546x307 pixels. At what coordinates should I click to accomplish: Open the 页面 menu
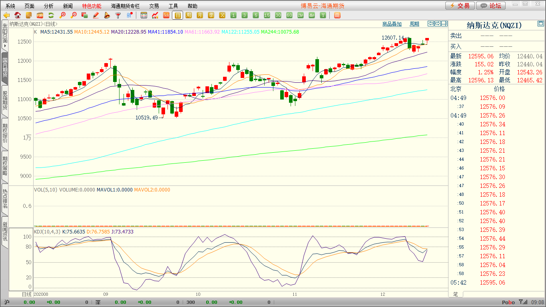30,6
